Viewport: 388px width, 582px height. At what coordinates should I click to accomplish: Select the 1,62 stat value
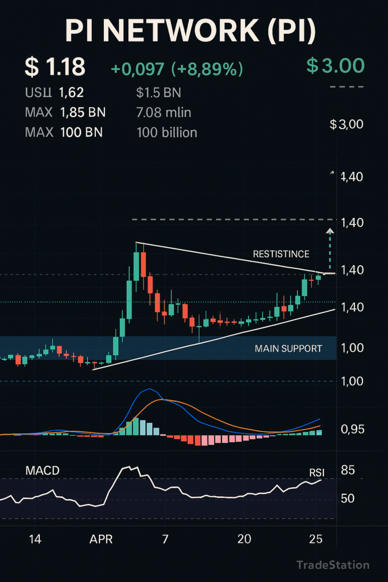point(71,93)
